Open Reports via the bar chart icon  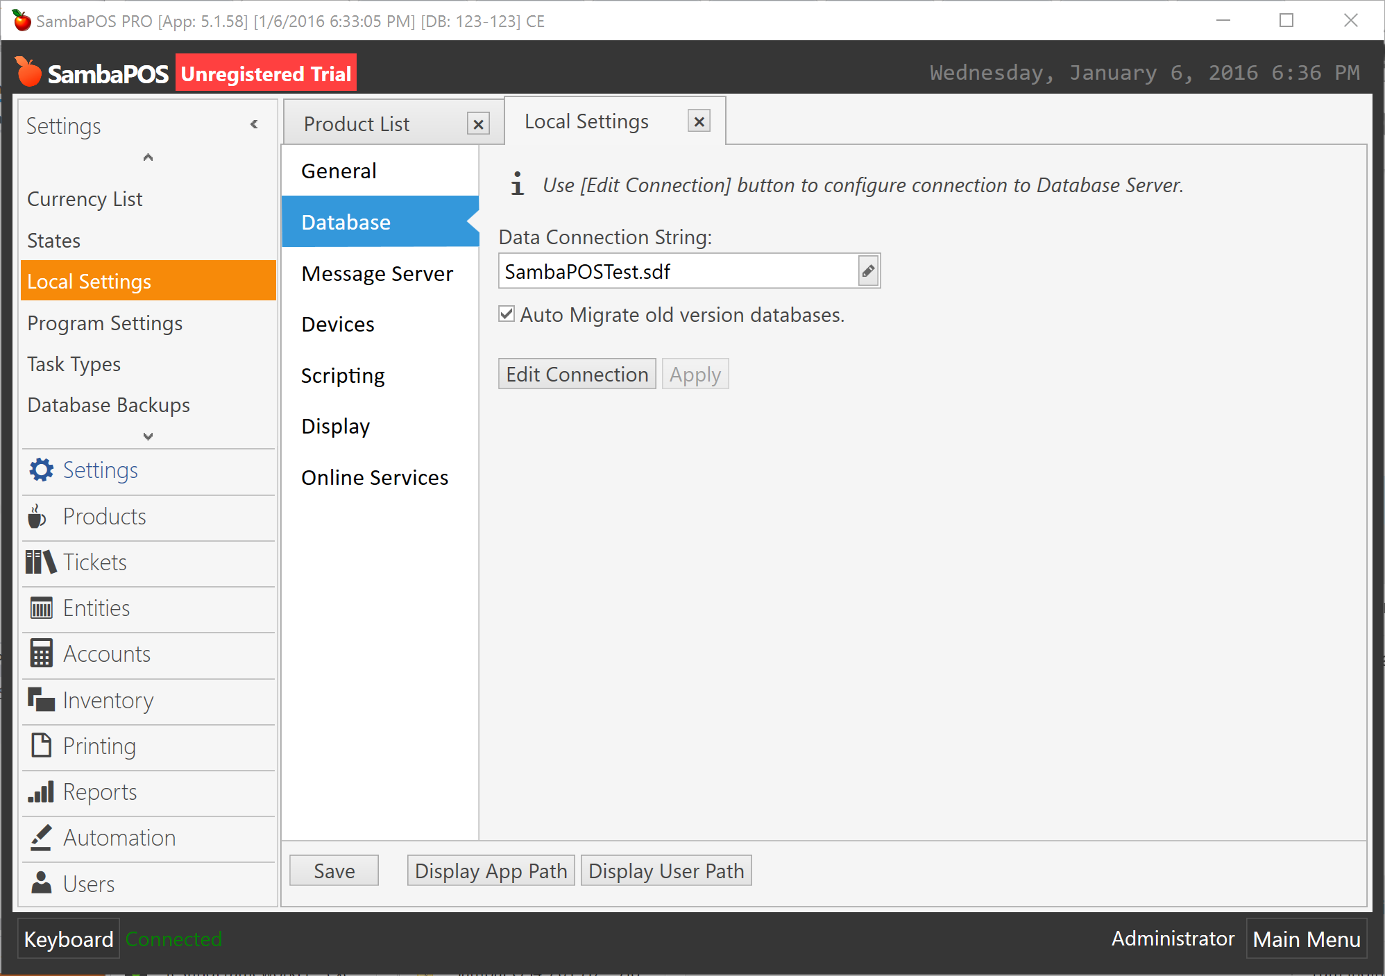[x=41, y=791]
